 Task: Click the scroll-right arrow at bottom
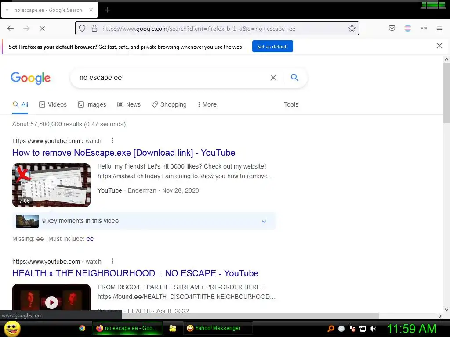(440, 316)
